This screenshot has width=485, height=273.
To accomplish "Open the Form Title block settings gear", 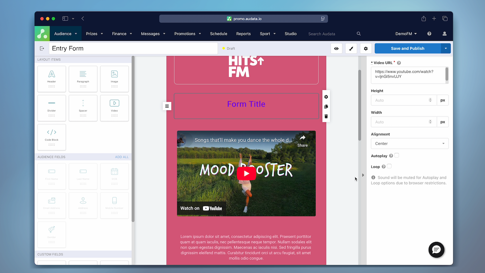I will coord(326,97).
